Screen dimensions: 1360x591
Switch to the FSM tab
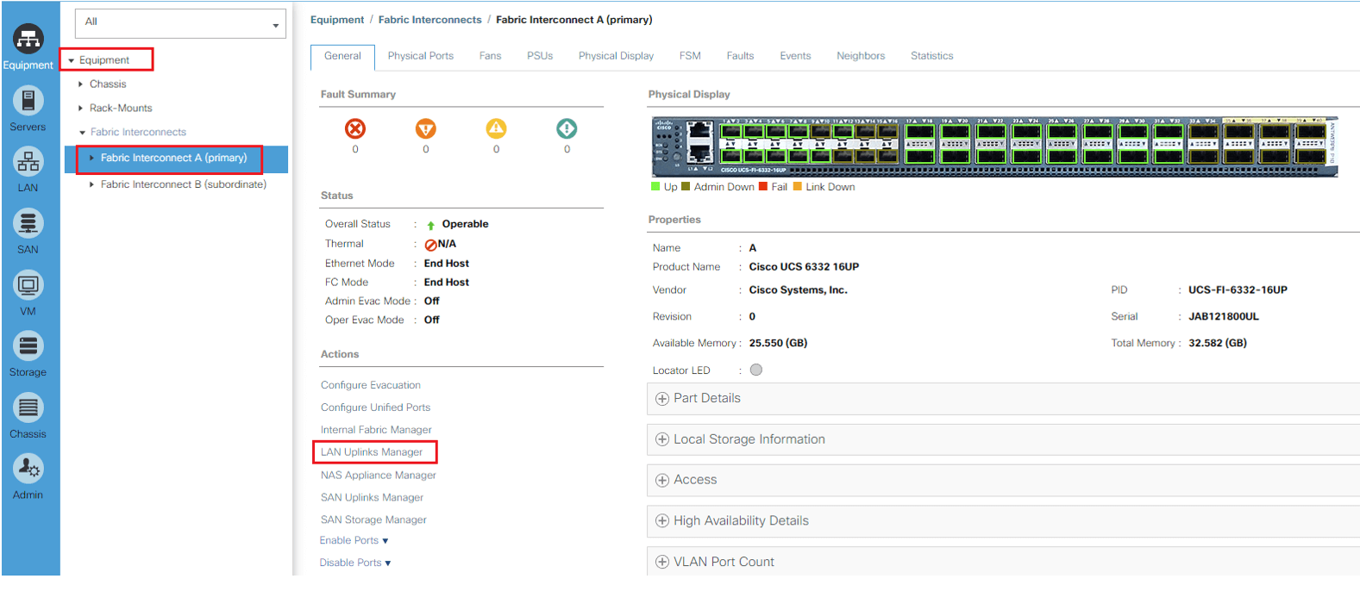690,56
